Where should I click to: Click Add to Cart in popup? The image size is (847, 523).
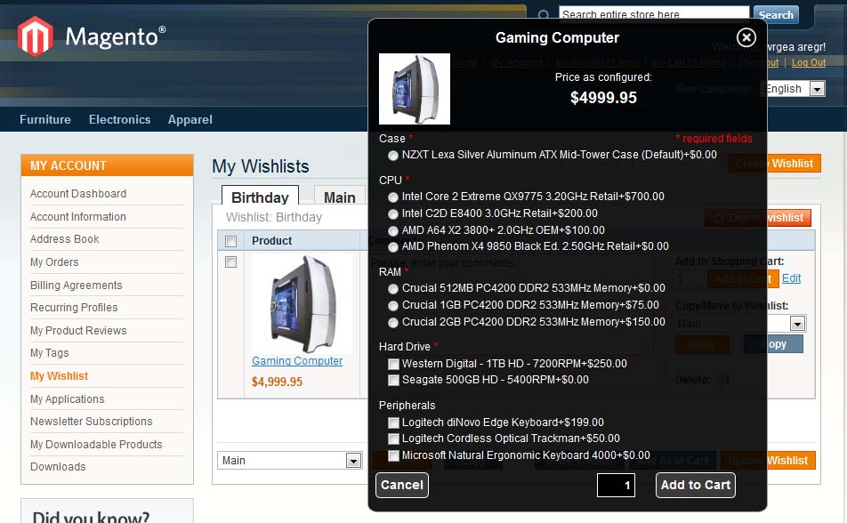[x=695, y=485]
